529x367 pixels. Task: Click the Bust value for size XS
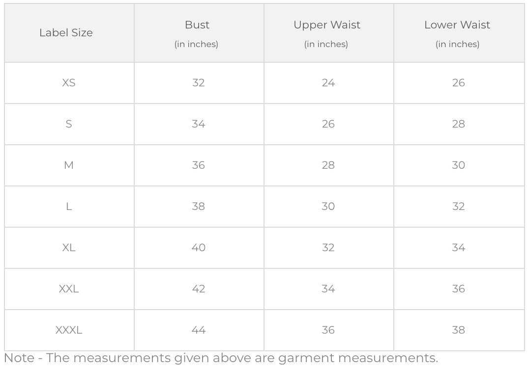pyautogui.click(x=199, y=83)
